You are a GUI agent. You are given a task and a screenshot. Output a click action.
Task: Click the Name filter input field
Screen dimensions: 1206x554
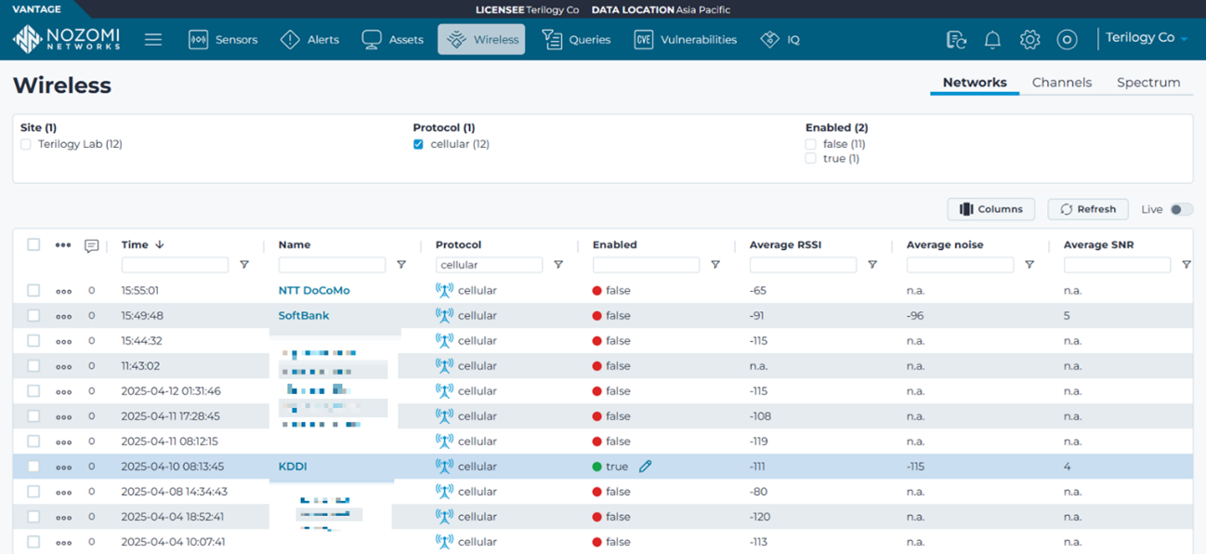[x=332, y=265]
